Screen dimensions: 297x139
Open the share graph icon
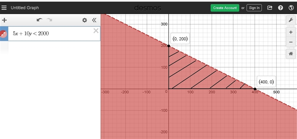(270, 8)
